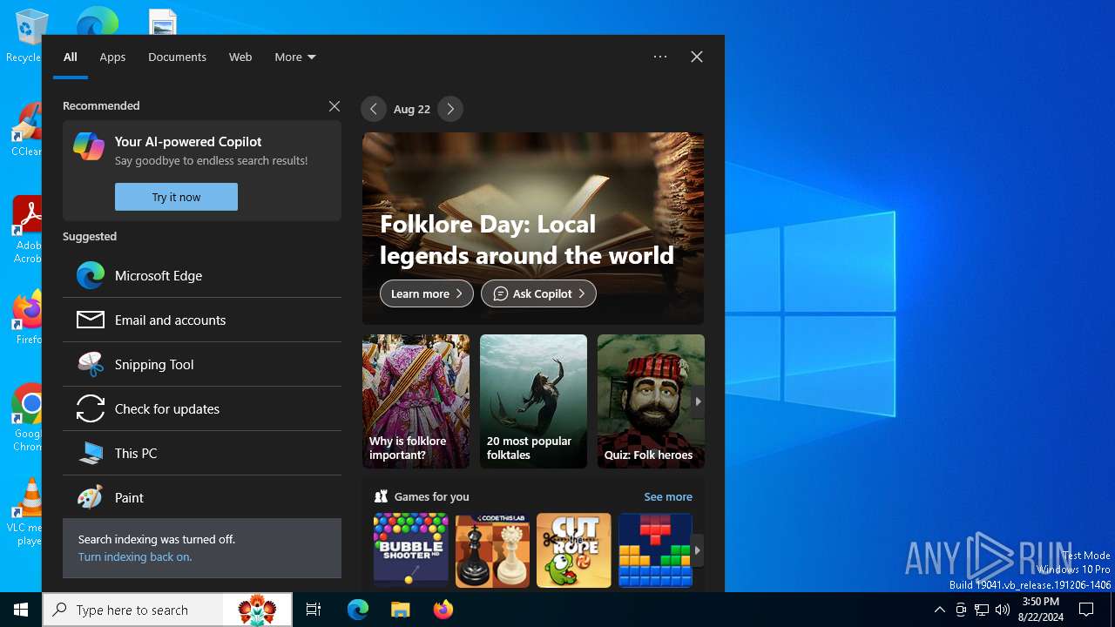Open Bubble Shooter game tile
Screen dimensions: 1115x627
click(x=411, y=550)
